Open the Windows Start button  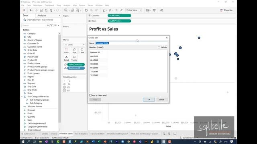click(x=23, y=142)
